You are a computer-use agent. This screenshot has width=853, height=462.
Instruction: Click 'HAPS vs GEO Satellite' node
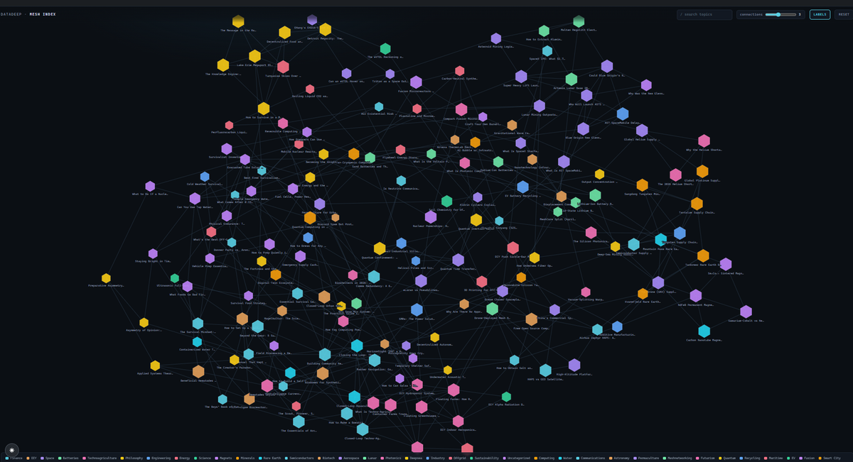click(545, 370)
